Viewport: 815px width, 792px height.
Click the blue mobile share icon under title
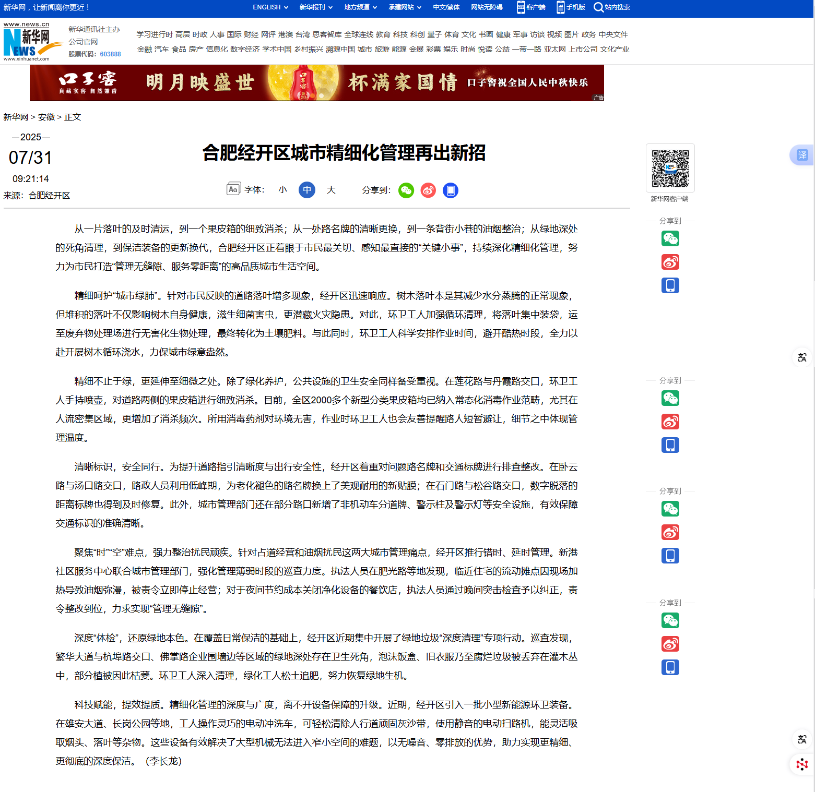(450, 190)
